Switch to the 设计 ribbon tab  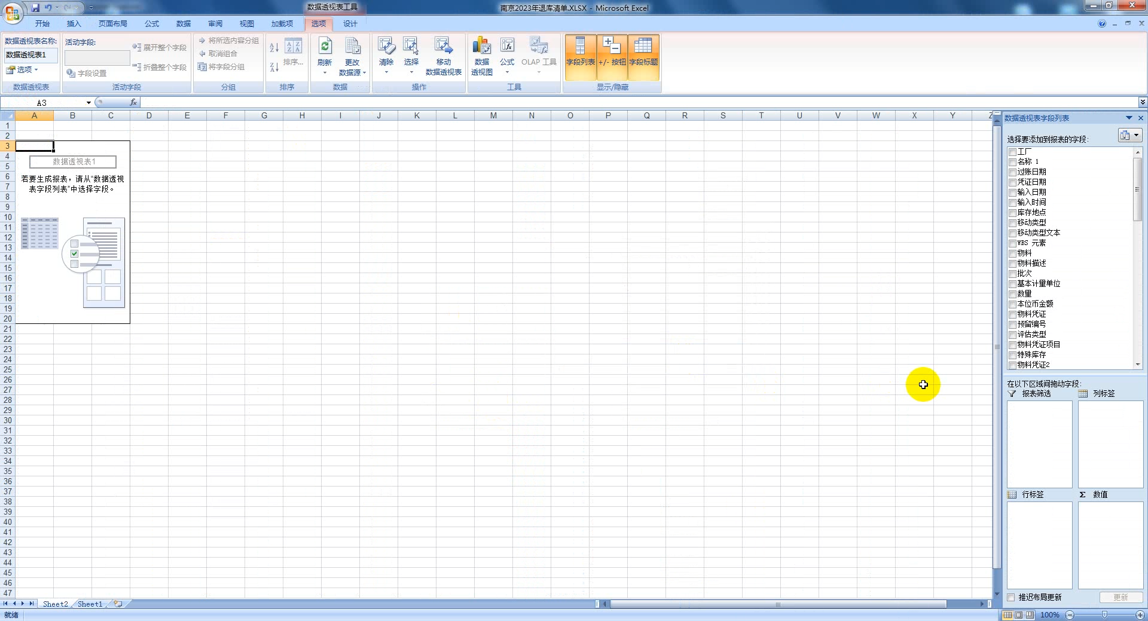[x=350, y=24]
